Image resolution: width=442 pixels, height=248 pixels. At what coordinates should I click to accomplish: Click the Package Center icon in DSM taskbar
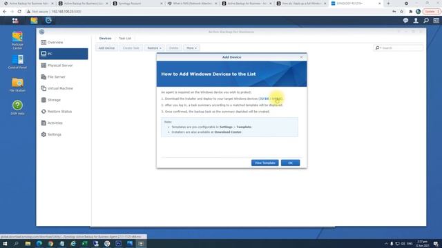click(34, 20)
